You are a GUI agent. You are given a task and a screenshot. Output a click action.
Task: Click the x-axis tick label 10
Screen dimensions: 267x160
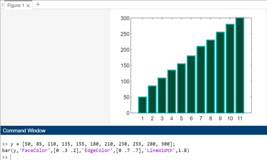230,119
